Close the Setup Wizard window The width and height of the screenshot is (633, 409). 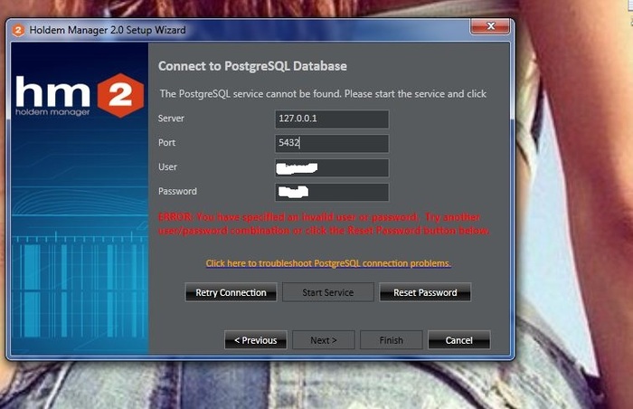490,26
